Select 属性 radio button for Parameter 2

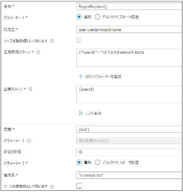coord(79,163)
